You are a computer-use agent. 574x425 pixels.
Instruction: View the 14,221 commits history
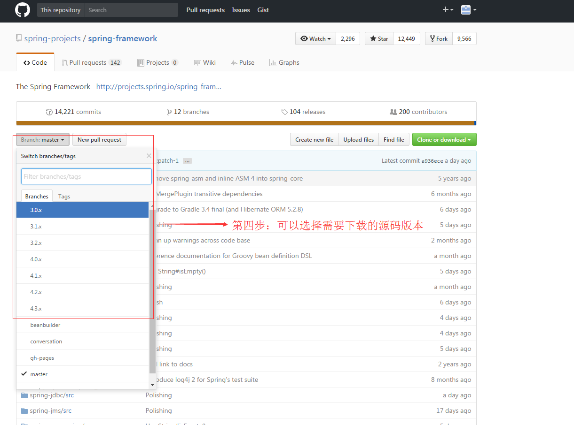tap(73, 112)
